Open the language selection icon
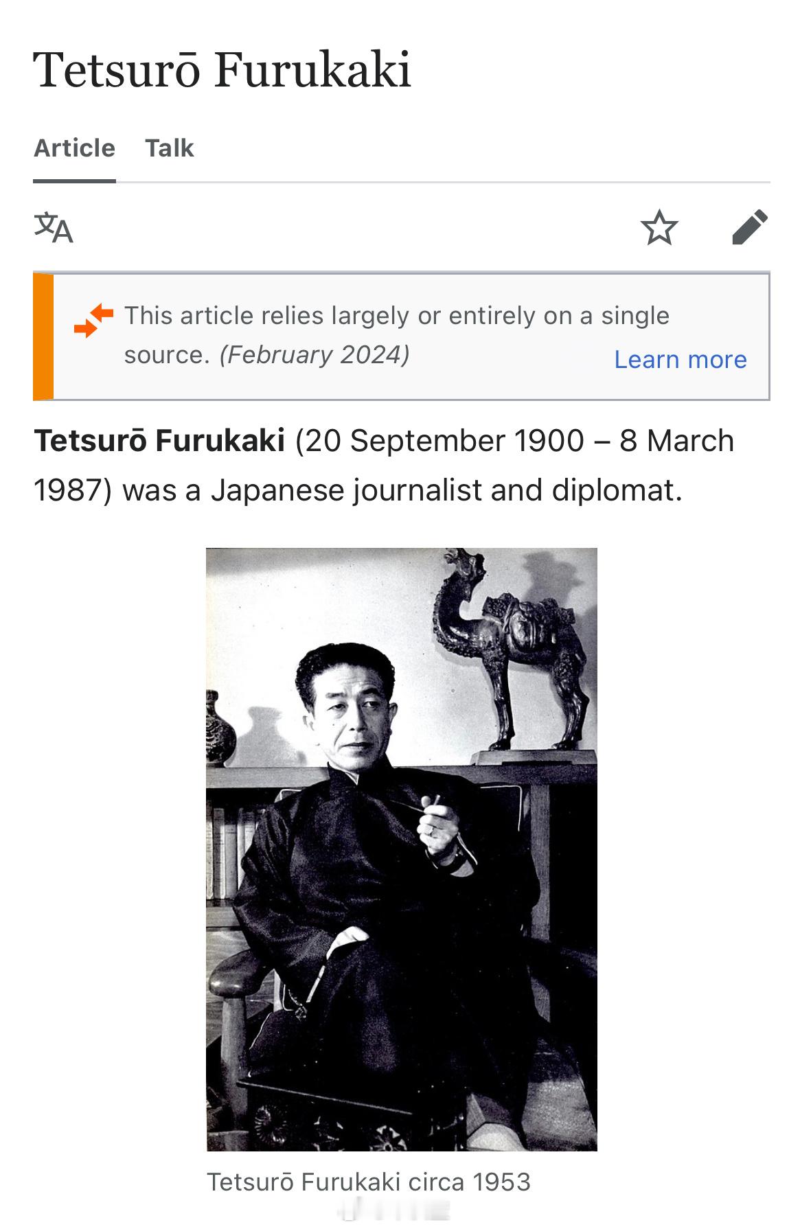 click(x=54, y=228)
